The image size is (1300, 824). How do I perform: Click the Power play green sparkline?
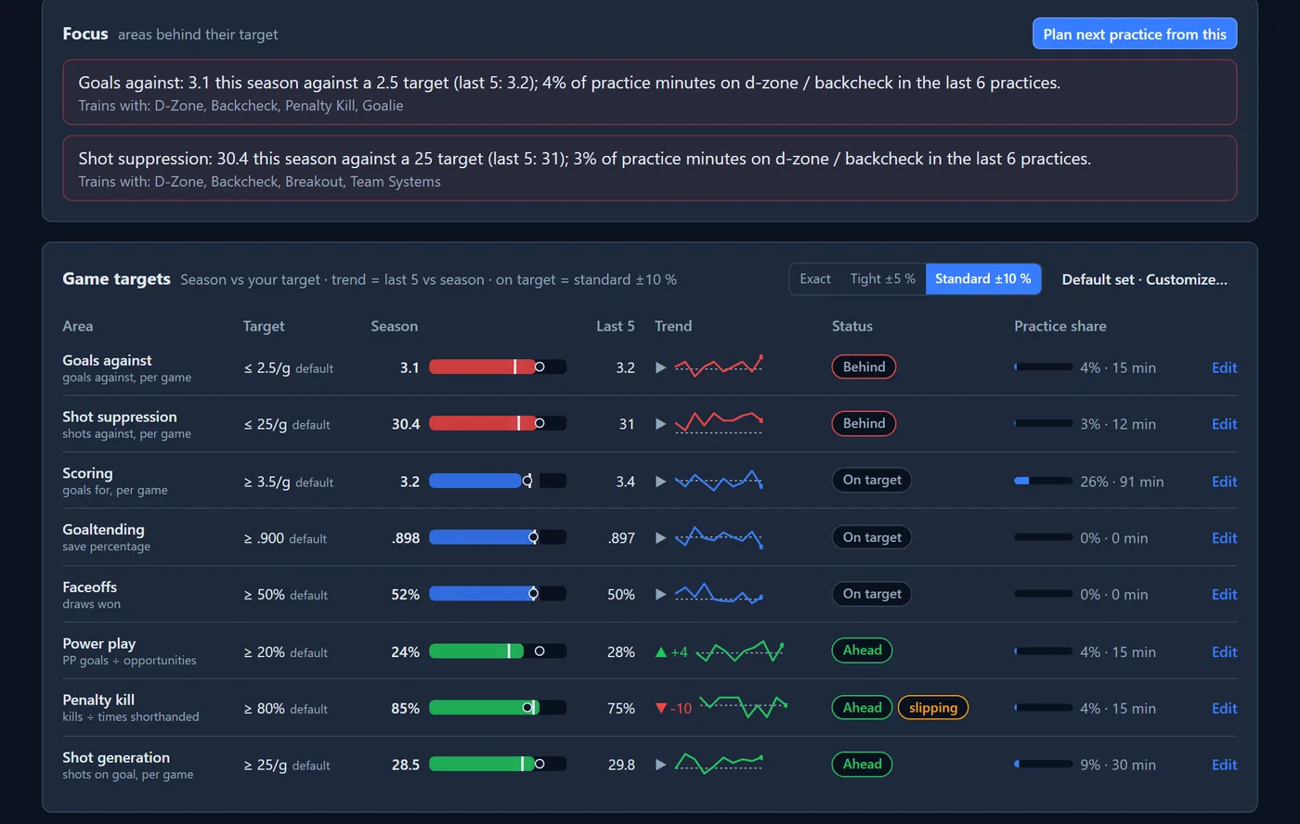(740, 650)
